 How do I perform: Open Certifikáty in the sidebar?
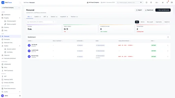pos(10,52)
